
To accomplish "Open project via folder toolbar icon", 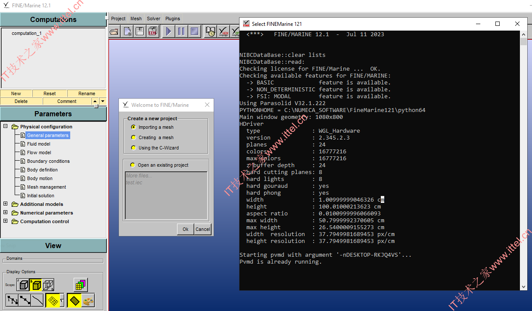I will click(115, 31).
